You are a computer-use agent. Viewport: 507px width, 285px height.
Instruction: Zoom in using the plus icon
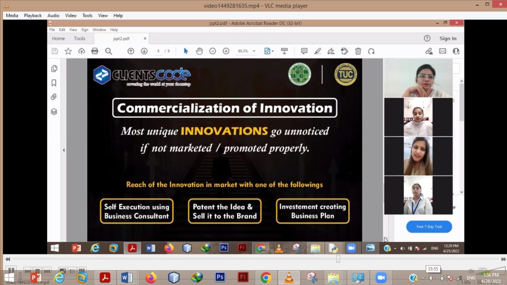click(226, 51)
